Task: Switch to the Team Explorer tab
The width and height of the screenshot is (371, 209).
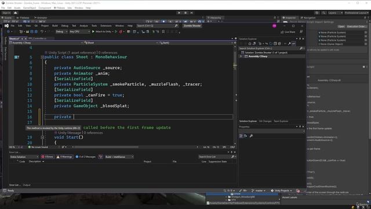Action: point(281,121)
